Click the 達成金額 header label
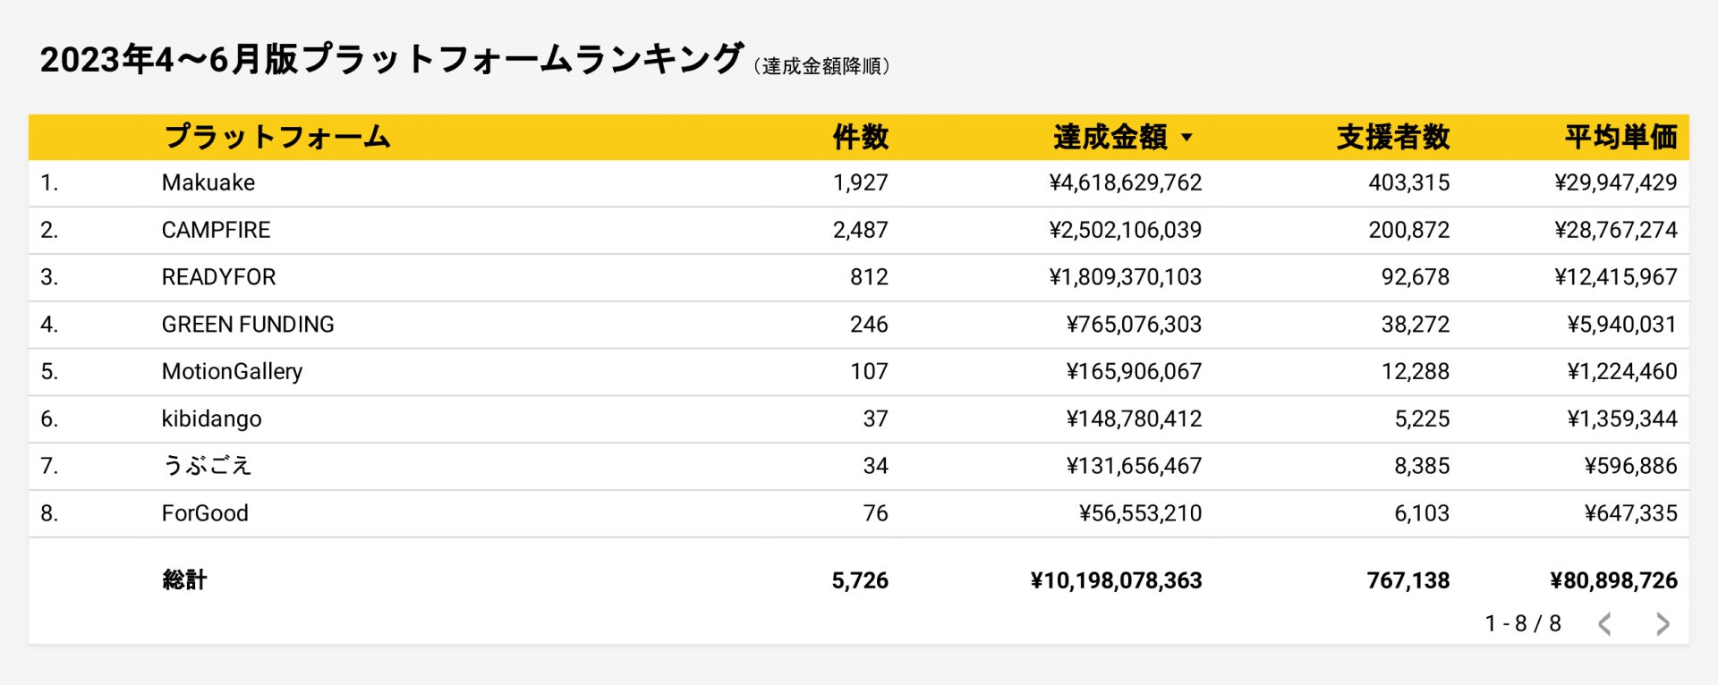 pos(1110,137)
